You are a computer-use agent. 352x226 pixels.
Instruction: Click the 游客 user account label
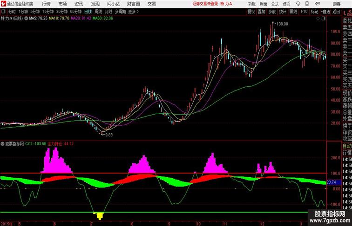[337, 4]
